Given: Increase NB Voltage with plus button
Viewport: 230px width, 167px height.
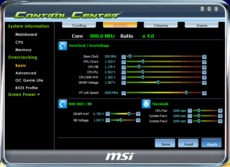Looking at the screenshot, I should [138, 120].
